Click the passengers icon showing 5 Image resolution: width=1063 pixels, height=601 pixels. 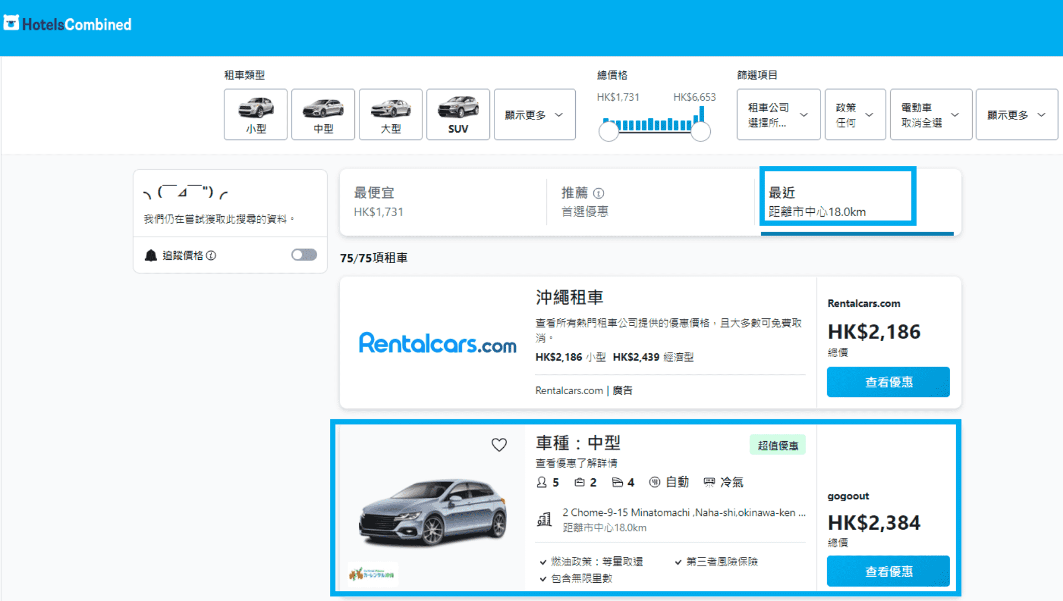542,482
